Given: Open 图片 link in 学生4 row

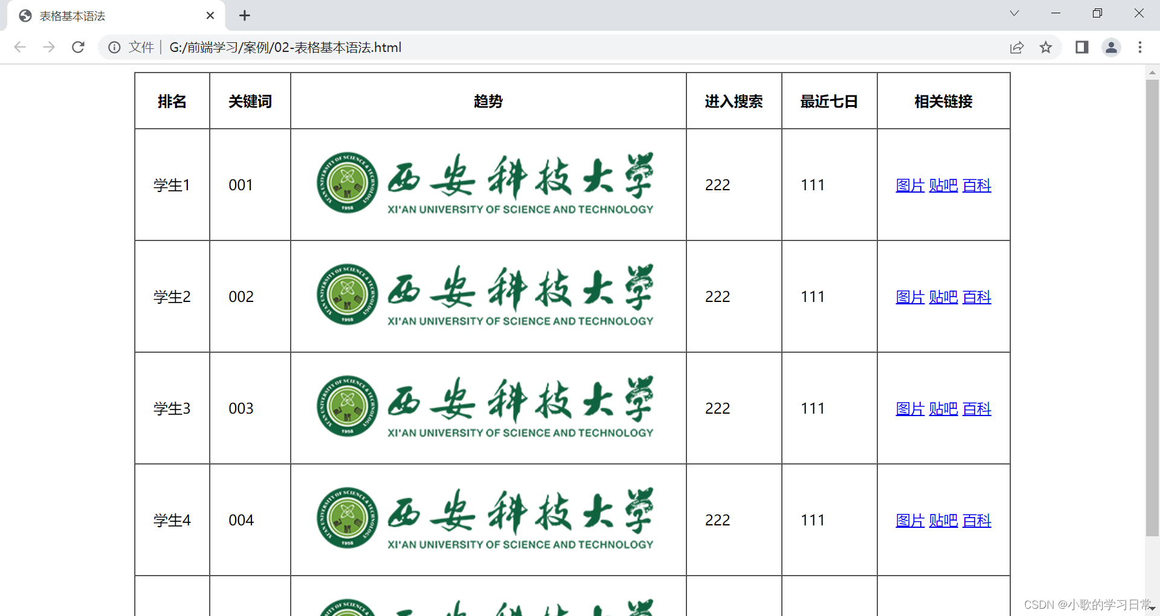Looking at the screenshot, I should coord(910,521).
